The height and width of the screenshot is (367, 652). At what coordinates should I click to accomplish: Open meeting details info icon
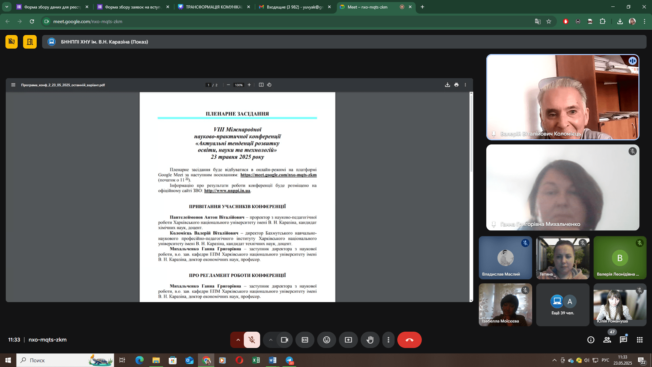(591, 340)
